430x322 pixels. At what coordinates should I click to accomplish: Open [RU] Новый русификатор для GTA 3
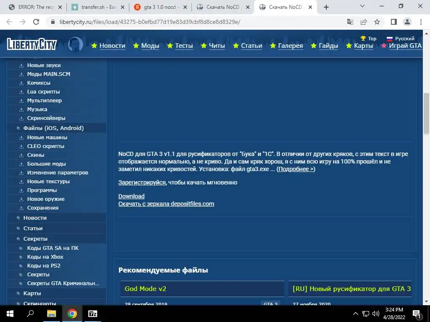351,288
